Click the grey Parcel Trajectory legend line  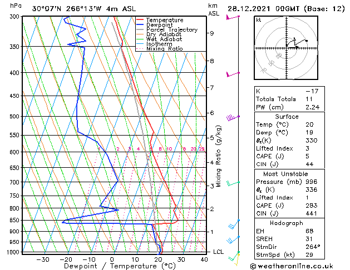pyautogui.click(x=140, y=29)
